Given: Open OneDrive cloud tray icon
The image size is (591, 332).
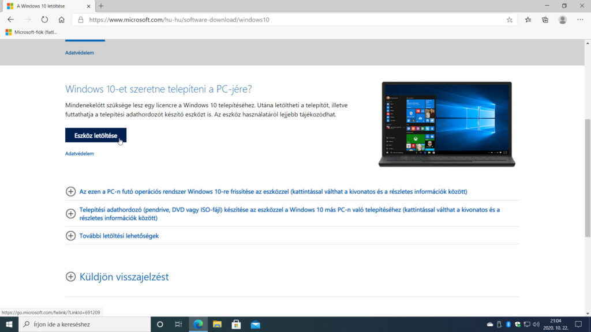Looking at the screenshot, I should coord(490,324).
